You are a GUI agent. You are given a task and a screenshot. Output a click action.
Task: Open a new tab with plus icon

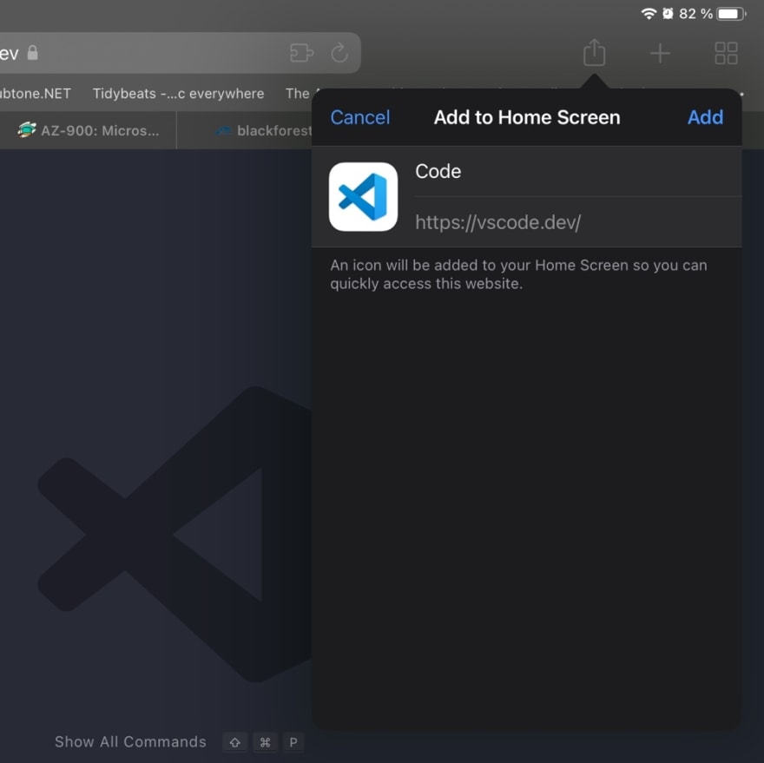[660, 53]
